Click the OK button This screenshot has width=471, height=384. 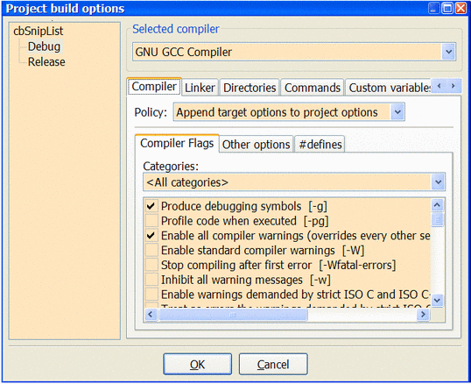tap(197, 364)
